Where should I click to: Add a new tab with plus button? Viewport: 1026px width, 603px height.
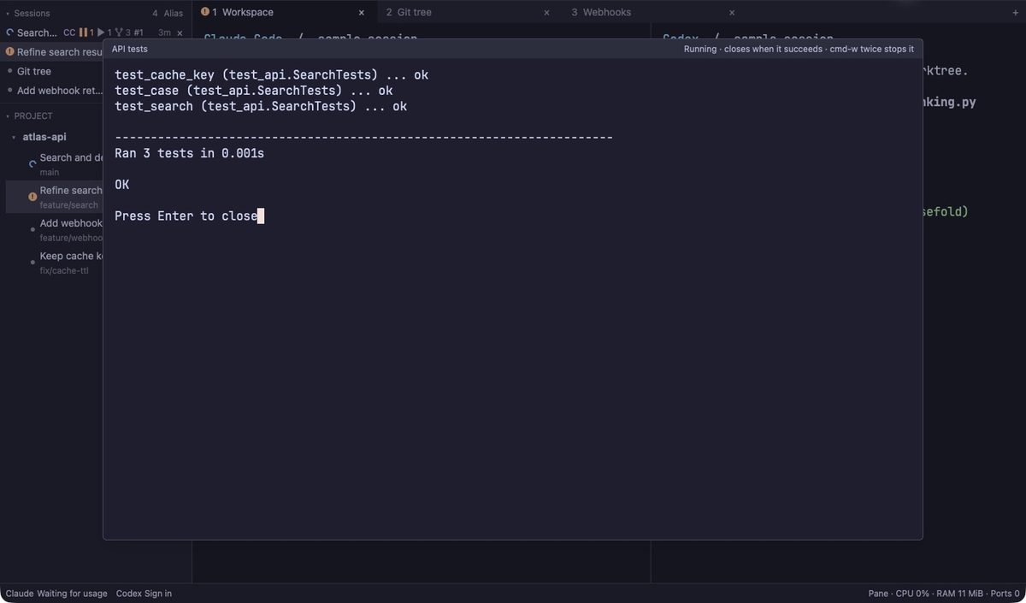tap(1015, 13)
